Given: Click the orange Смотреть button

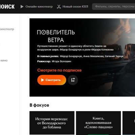Looking at the screenshot, I should (x=52, y=80).
